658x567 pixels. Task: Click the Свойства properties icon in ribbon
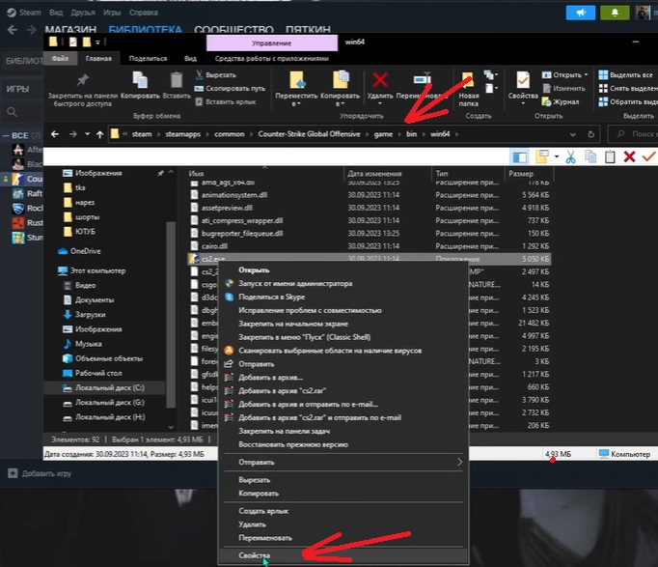point(523,80)
